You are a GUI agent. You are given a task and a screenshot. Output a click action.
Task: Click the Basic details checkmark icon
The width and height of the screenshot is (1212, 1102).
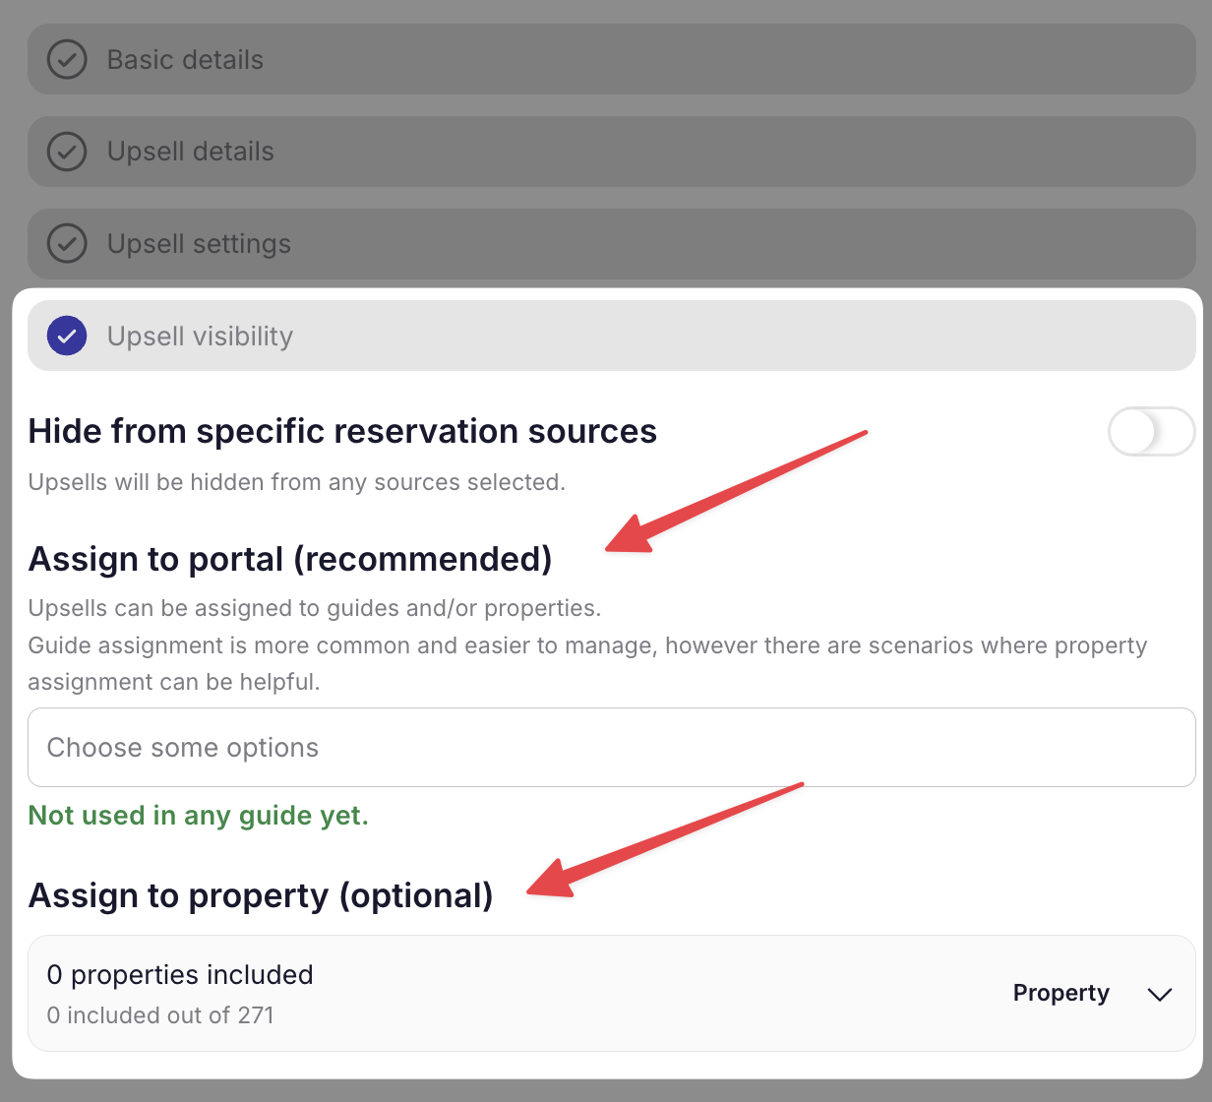tap(67, 60)
